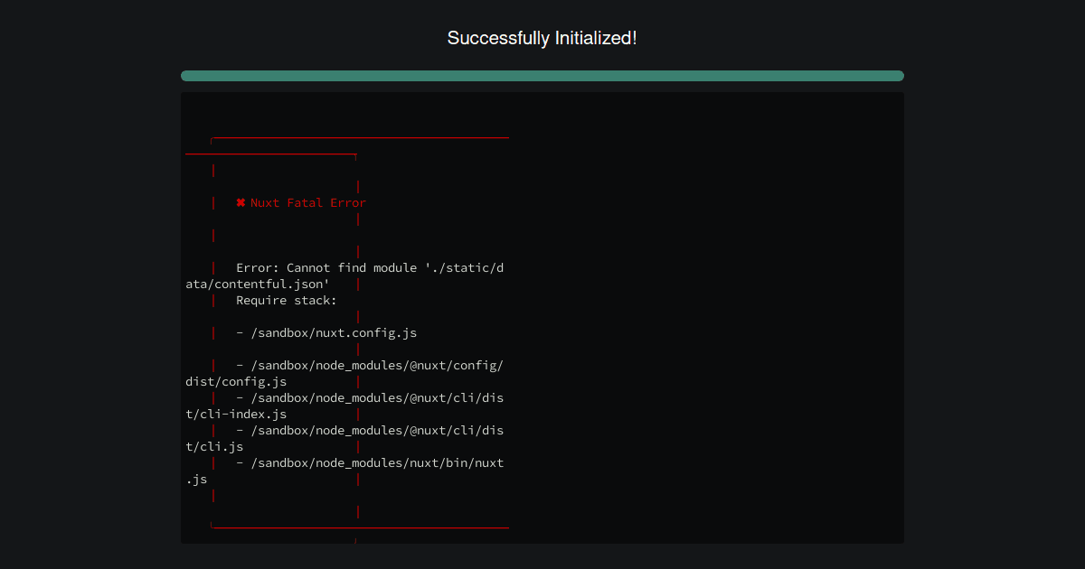This screenshot has width=1085, height=569.
Task: Click the red error cross icon
Action: click(x=240, y=202)
